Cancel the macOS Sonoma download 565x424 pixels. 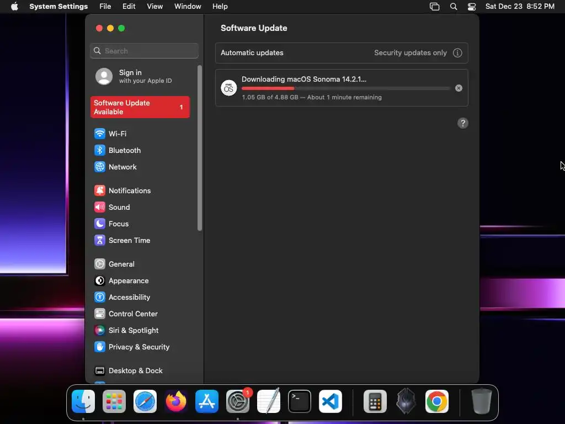tap(459, 88)
